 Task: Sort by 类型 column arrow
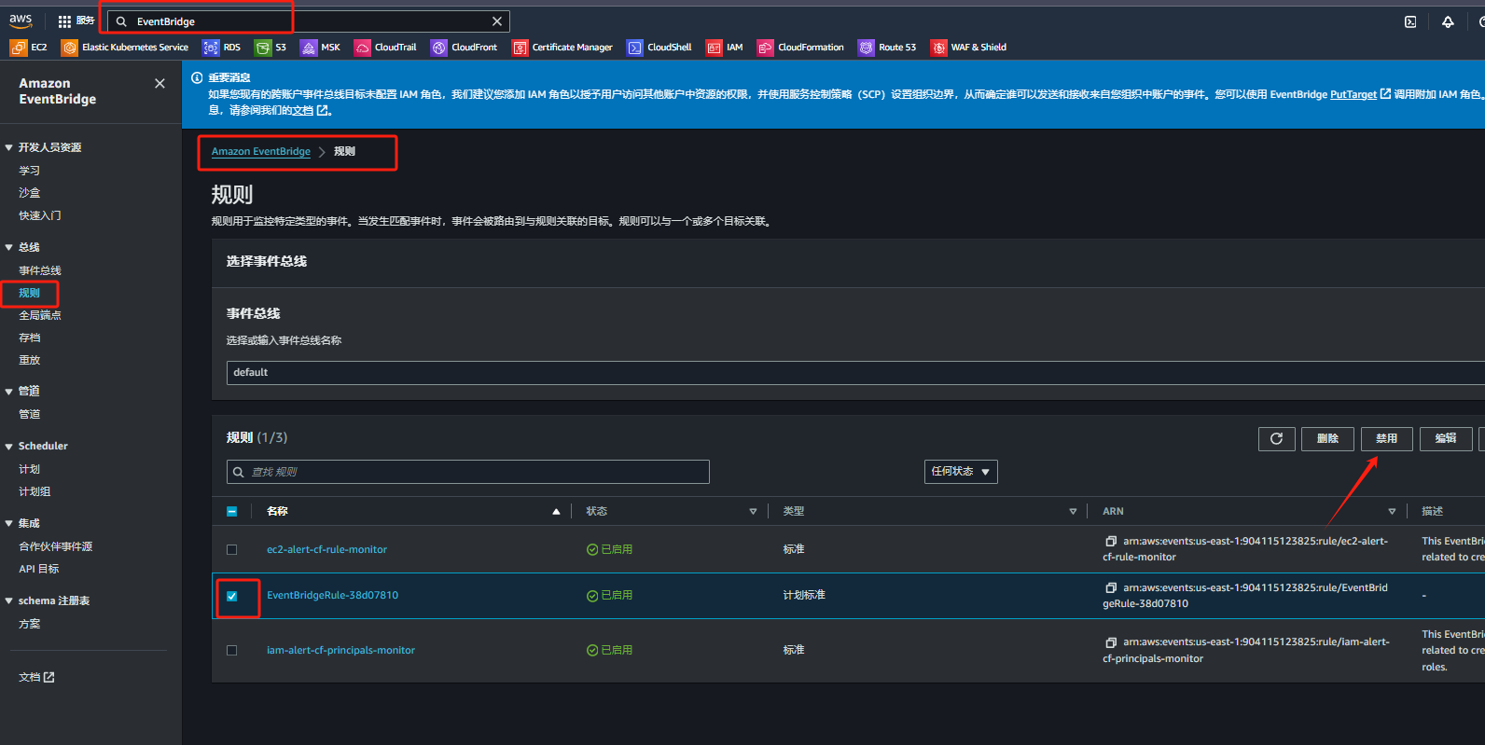click(1073, 511)
